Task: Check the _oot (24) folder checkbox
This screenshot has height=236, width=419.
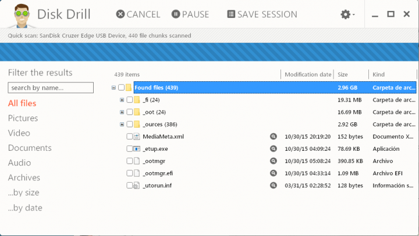Action: pos(130,112)
